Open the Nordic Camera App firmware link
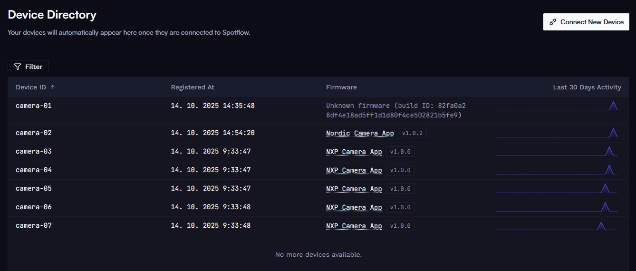Image resolution: width=636 pixels, height=271 pixels. (x=360, y=133)
